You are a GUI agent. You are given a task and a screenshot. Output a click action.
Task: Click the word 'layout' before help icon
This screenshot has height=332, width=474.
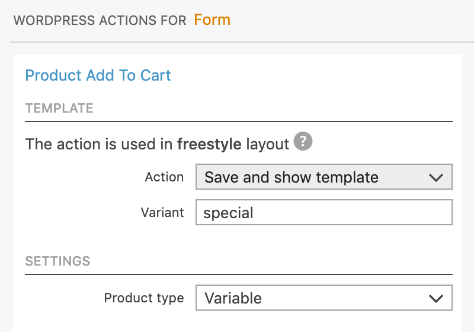[x=268, y=145]
